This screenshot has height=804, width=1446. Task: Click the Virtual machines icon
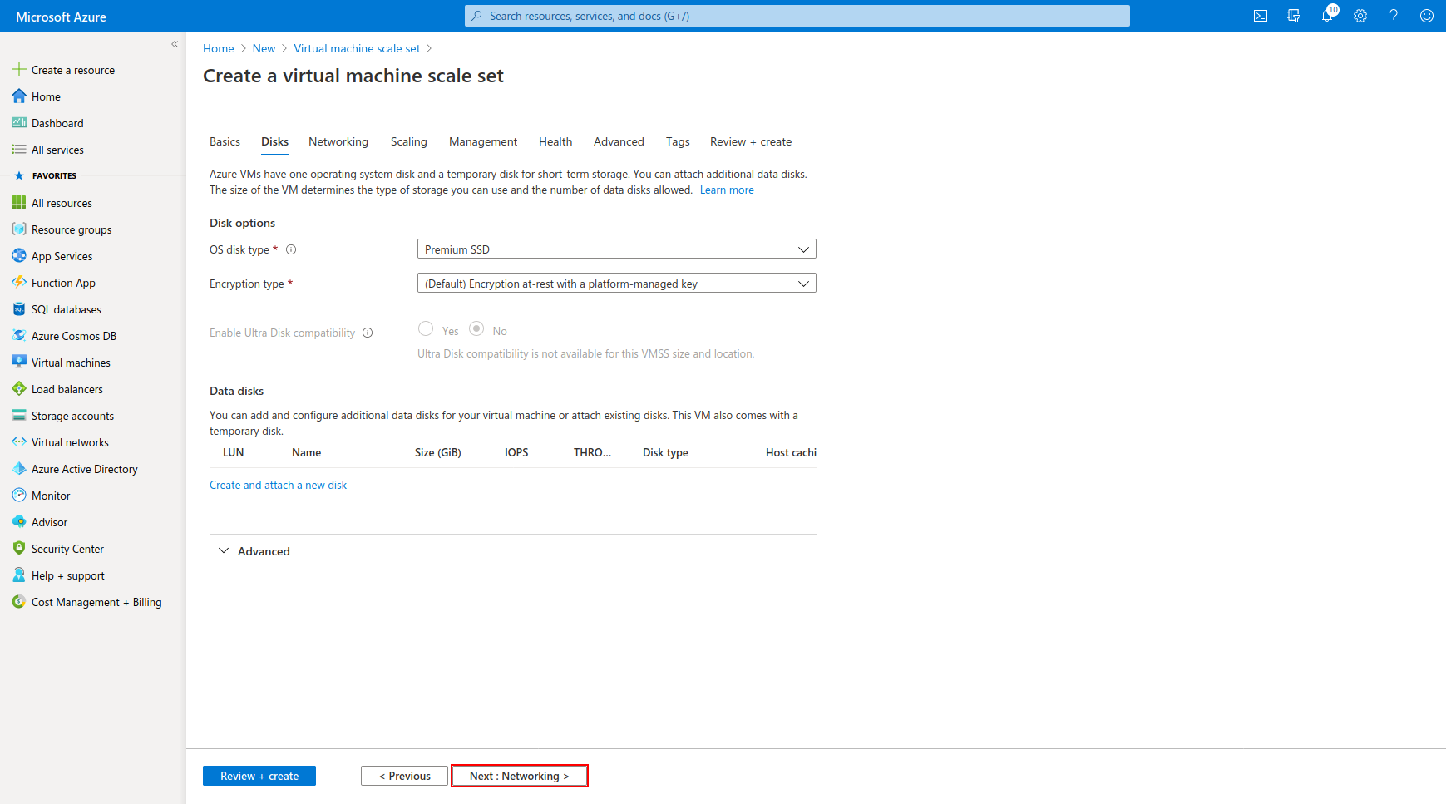point(19,363)
